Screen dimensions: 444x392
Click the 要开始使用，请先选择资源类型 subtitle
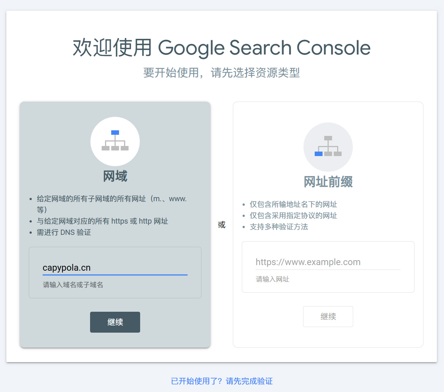click(222, 72)
